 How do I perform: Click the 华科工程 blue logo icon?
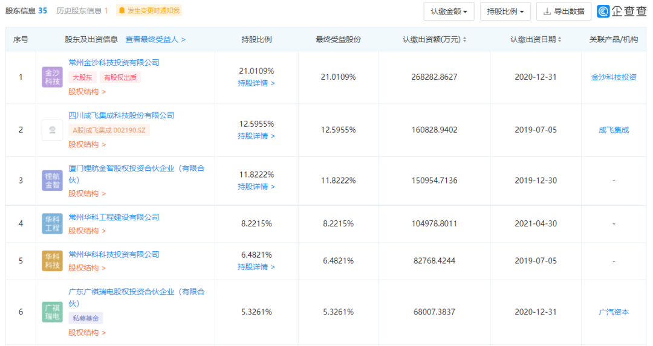click(52, 224)
